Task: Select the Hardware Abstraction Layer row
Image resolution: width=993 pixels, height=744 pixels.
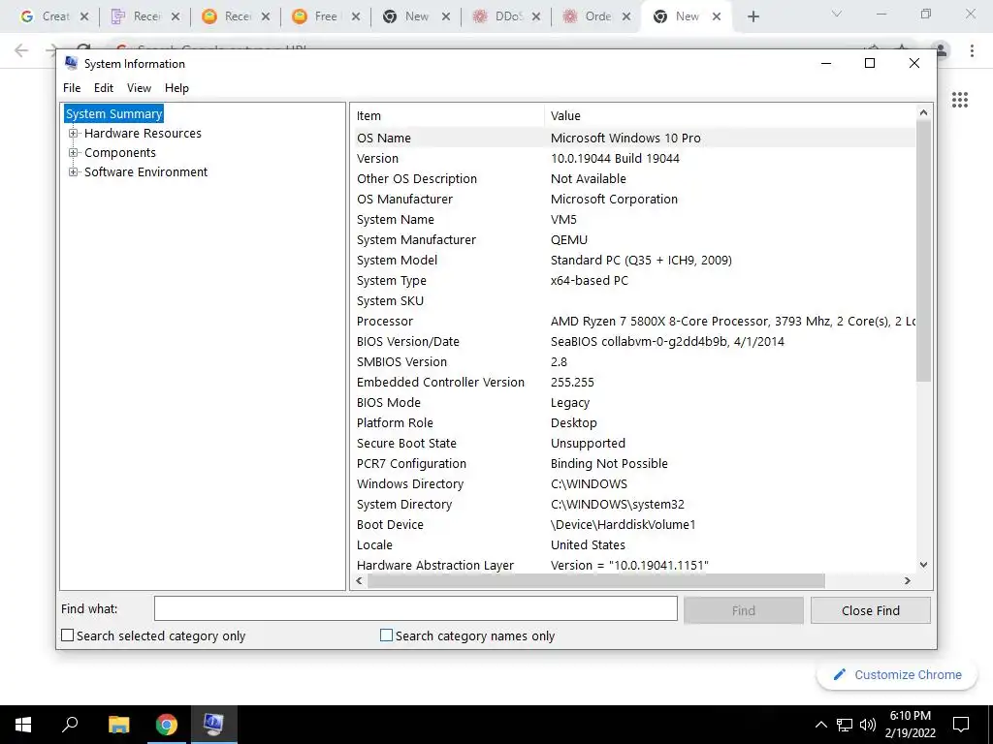Action: (x=634, y=566)
